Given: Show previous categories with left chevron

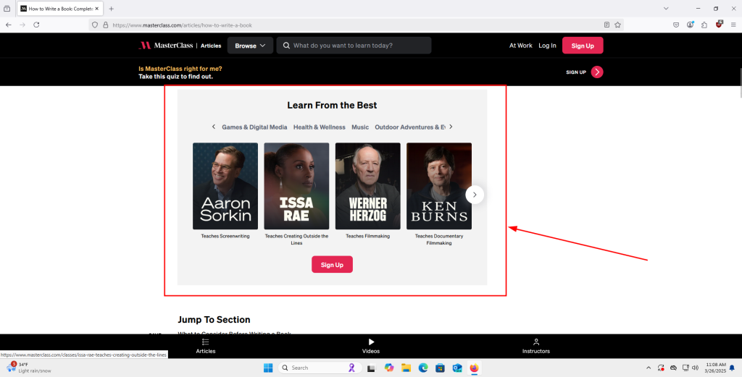Looking at the screenshot, I should point(214,127).
